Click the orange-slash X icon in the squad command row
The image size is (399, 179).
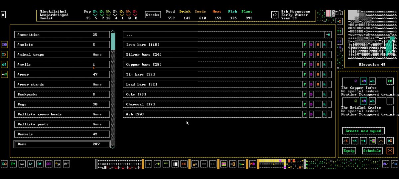click(x=346, y=141)
